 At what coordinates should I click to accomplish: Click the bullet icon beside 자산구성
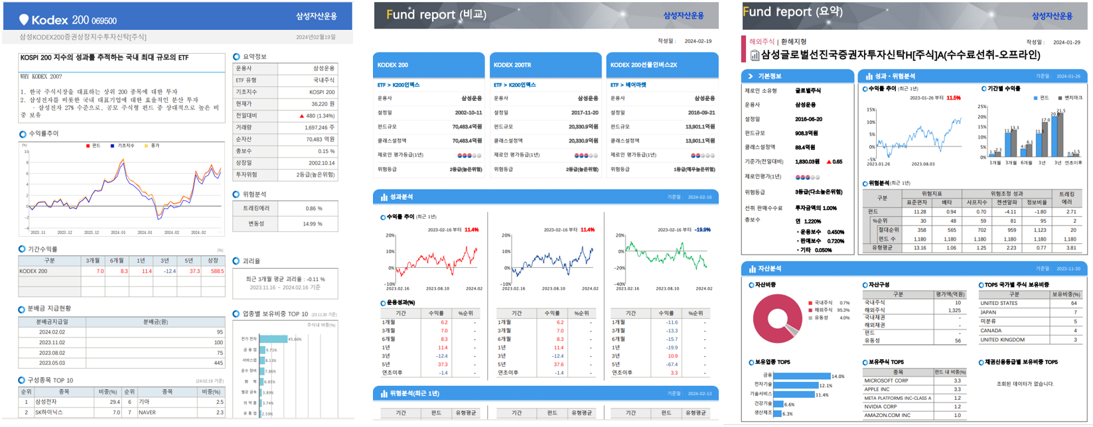(x=865, y=285)
